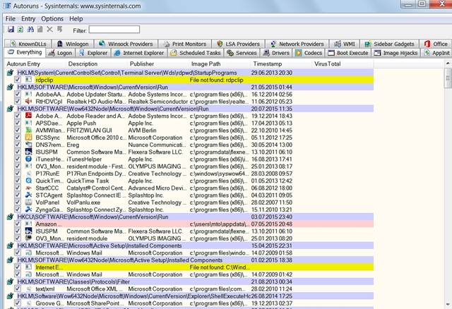
Task: Click registry icon of Terminal Server key
Action: pyautogui.click(x=10, y=73)
